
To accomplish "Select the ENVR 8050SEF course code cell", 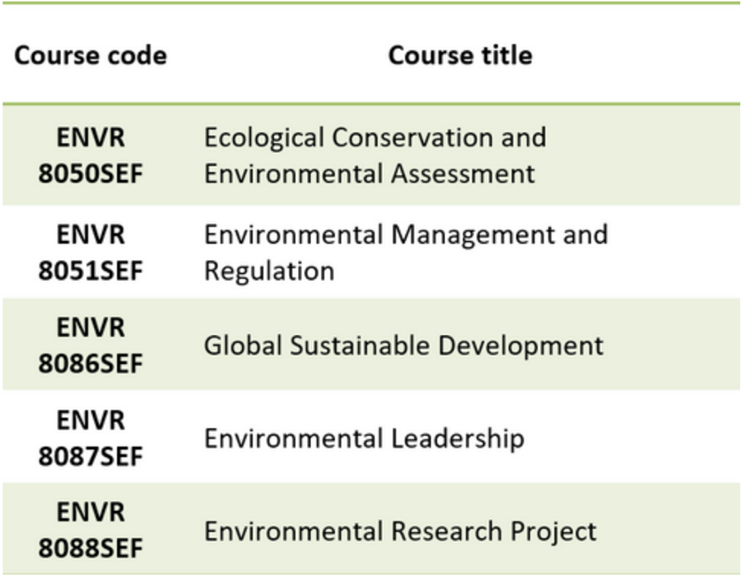I will 91,156.
